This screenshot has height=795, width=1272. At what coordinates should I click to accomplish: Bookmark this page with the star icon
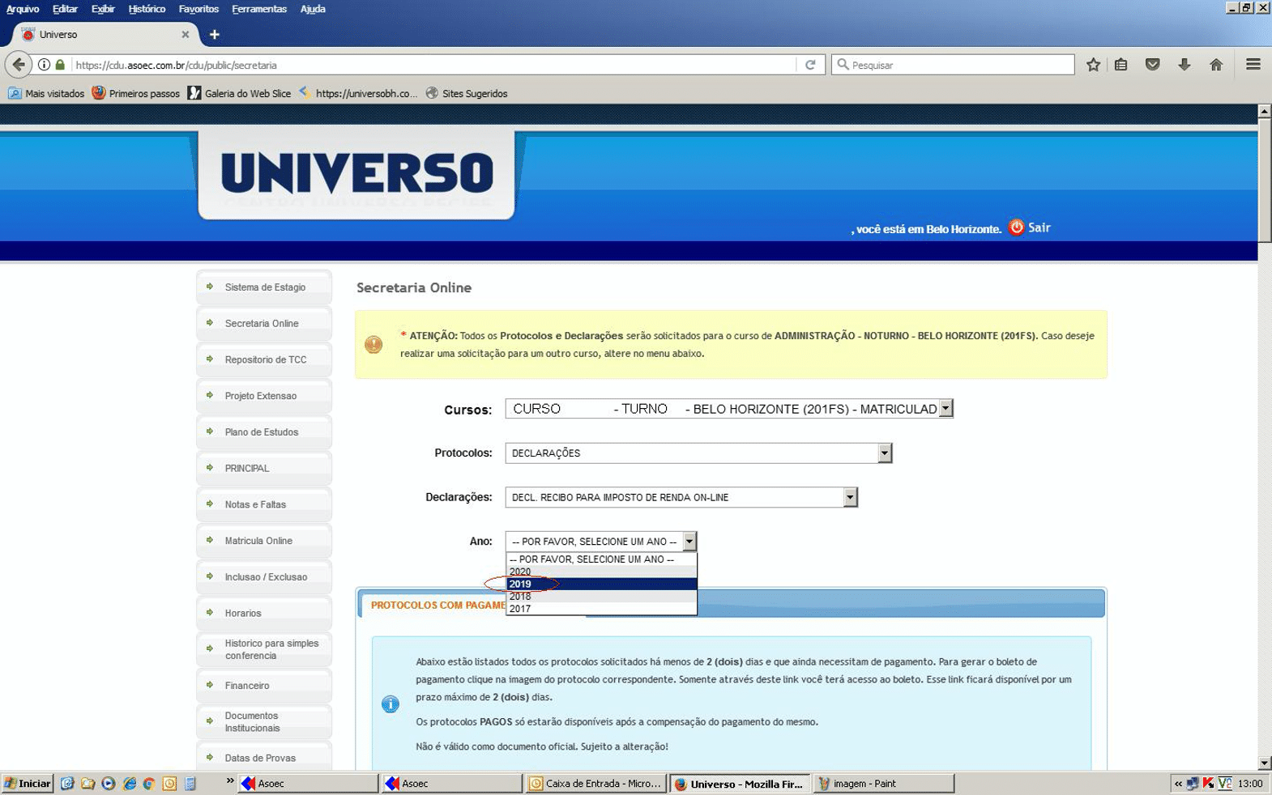click(x=1093, y=65)
